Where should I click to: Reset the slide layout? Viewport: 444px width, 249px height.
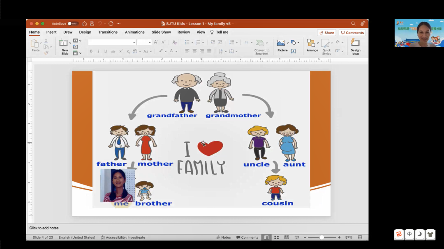(76, 47)
